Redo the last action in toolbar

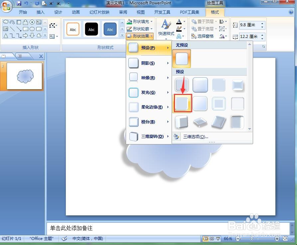coord(37,3)
